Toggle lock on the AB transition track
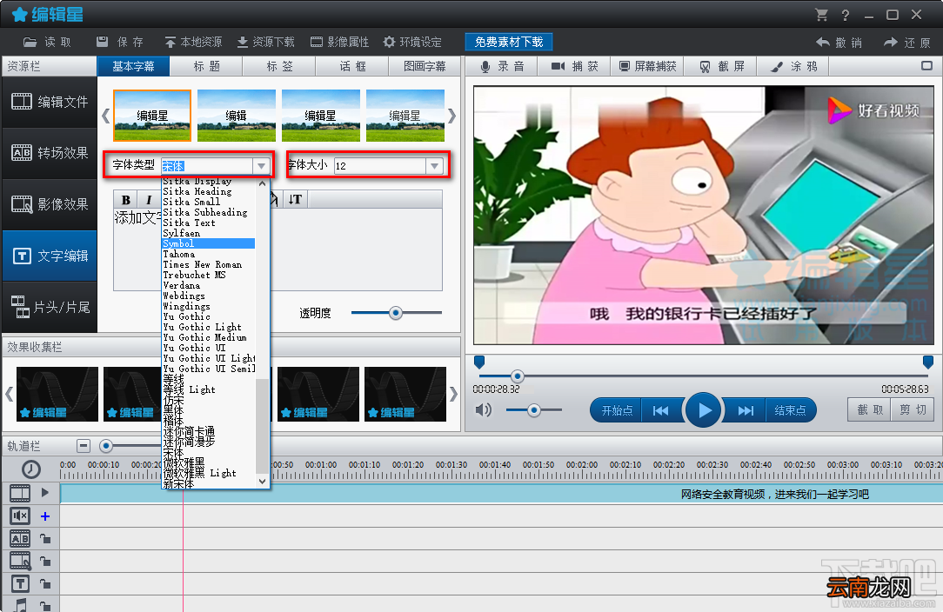The image size is (943, 612). tap(45, 539)
